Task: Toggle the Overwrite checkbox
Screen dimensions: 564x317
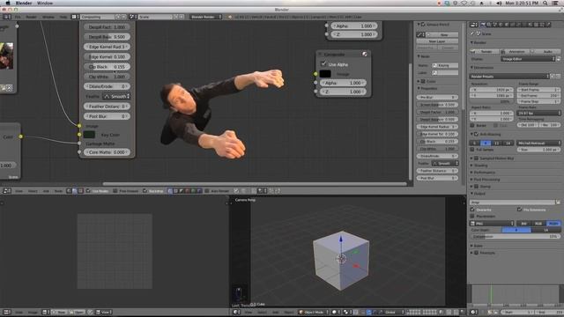Action: tap(472, 210)
